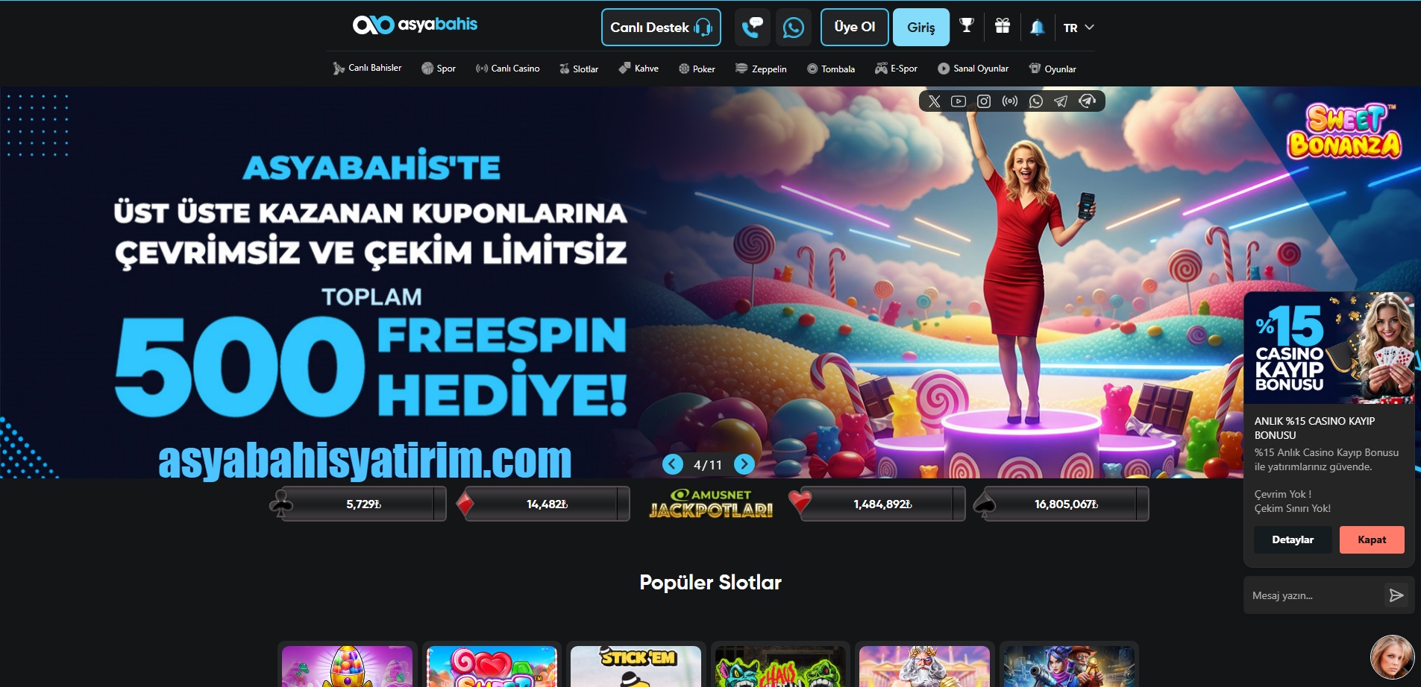Open the Kahve menu item
This screenshot has width=1421, height=687.
pos(639,69)
